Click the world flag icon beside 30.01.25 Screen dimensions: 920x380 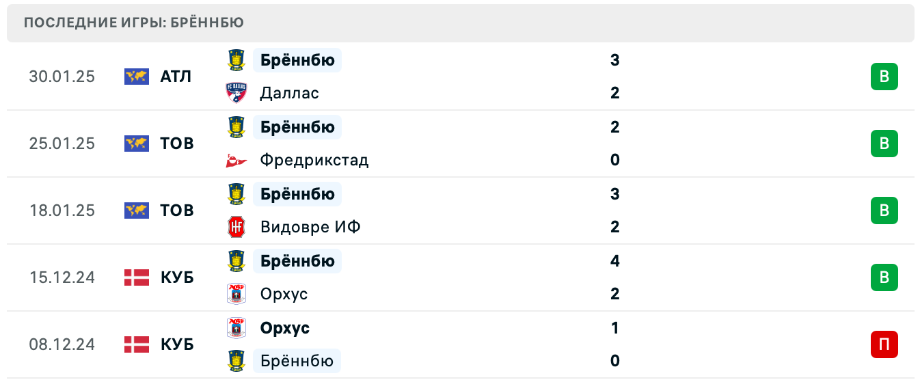click(137, 77)
